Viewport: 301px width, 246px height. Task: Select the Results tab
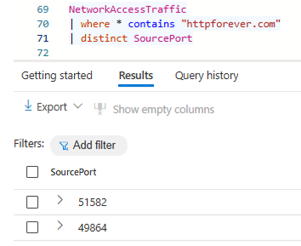coord(135,76)
